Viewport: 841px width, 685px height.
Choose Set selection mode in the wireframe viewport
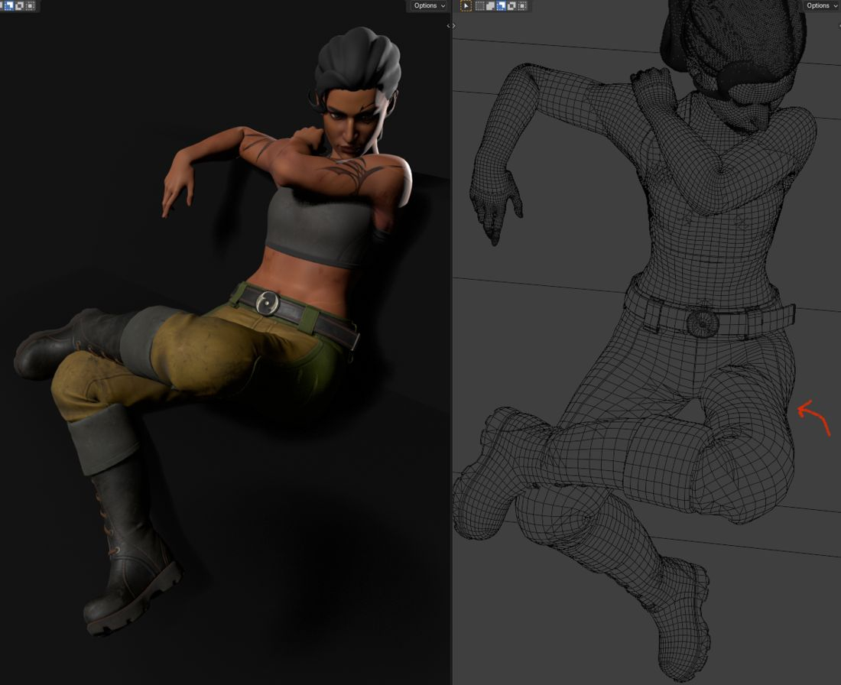point(479,6)
